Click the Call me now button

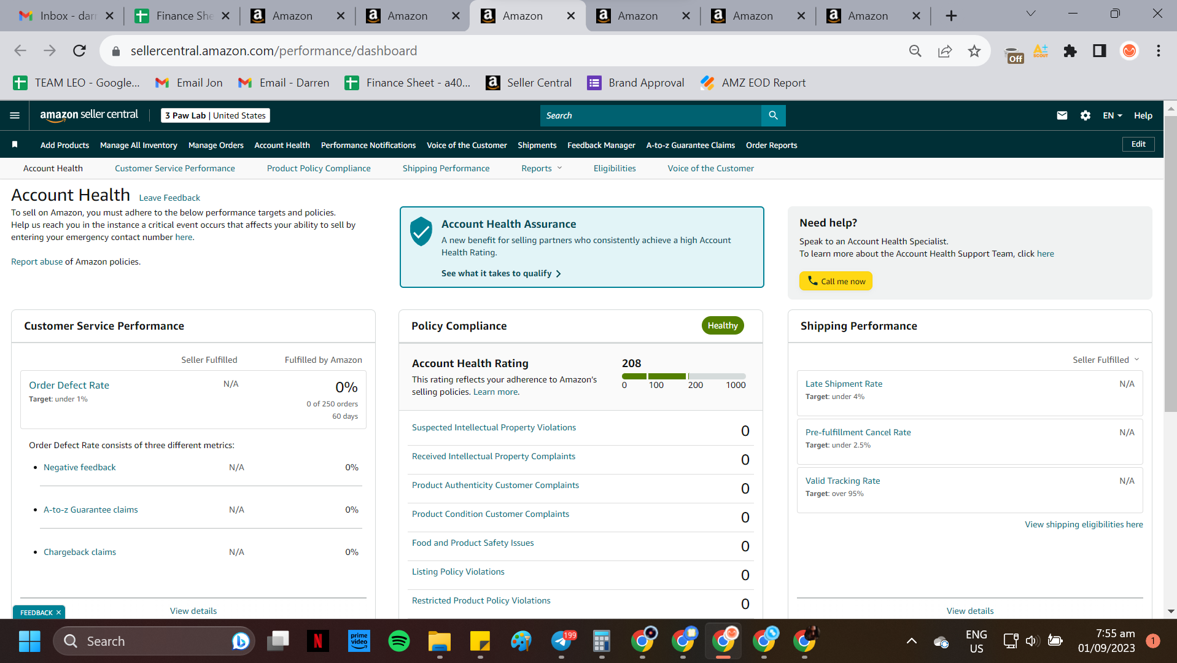(x=836, y=281)
